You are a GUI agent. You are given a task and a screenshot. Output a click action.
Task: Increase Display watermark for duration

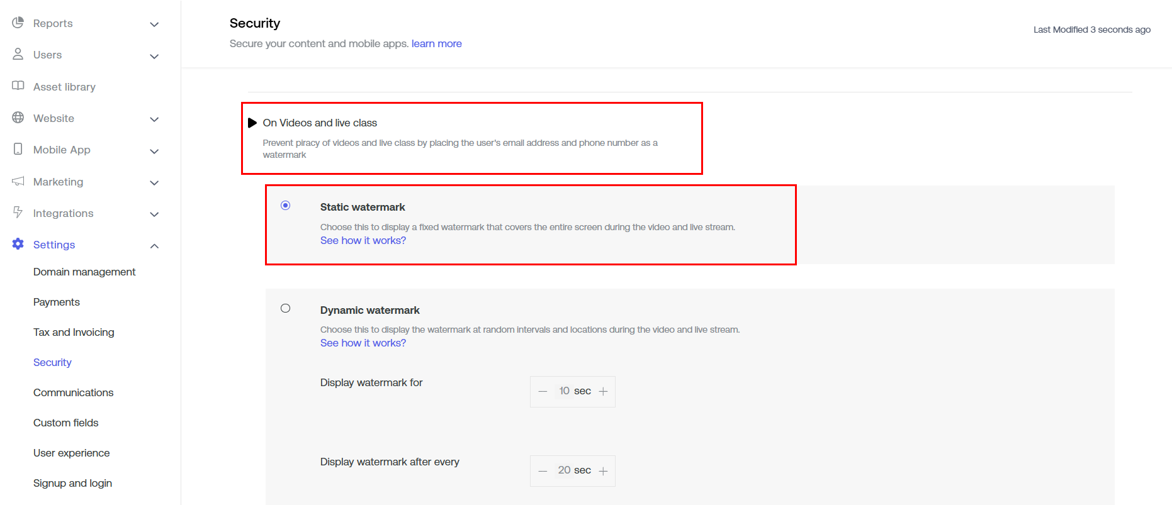[x=603, y=392]
